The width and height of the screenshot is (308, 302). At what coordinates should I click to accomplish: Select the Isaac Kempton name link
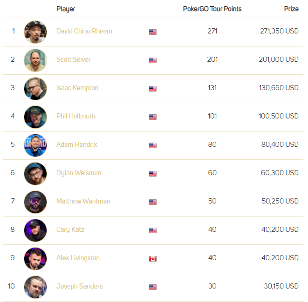point(77,88)
